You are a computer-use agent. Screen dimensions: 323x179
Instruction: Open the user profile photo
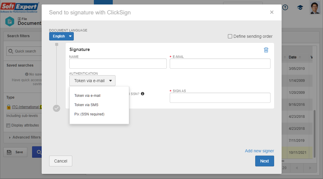pos(315,8)
